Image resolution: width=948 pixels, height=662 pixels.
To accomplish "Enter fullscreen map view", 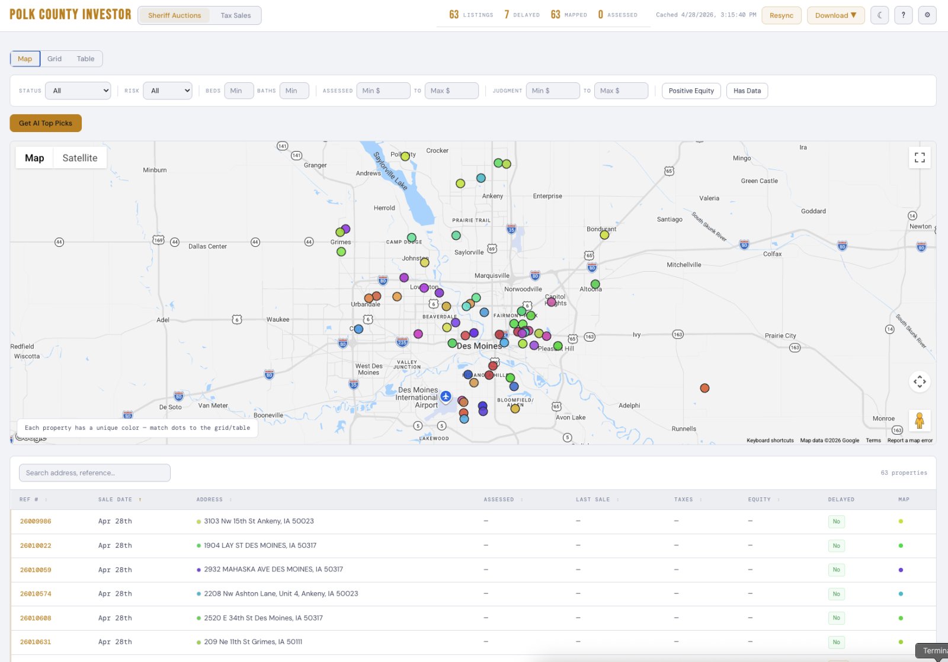I will coord(920,158).
